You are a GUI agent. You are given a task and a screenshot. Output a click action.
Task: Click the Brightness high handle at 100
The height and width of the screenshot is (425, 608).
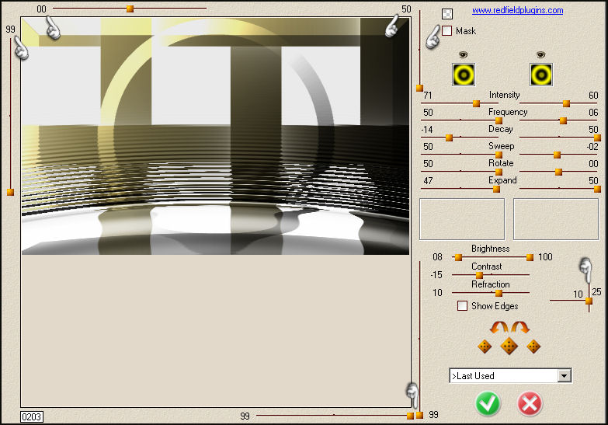(530, 257)
